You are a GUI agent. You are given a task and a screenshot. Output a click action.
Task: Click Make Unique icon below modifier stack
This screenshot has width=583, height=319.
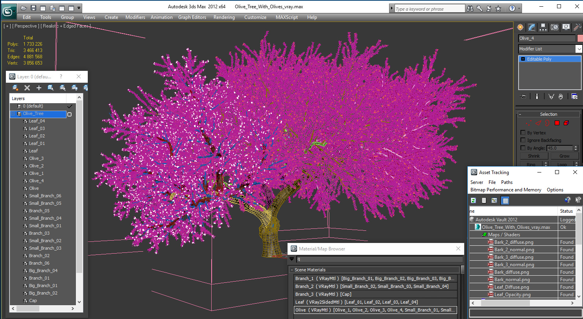(551, 96)
